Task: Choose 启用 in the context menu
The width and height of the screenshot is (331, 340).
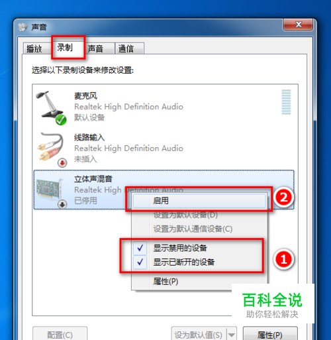Action: [199, 201]
